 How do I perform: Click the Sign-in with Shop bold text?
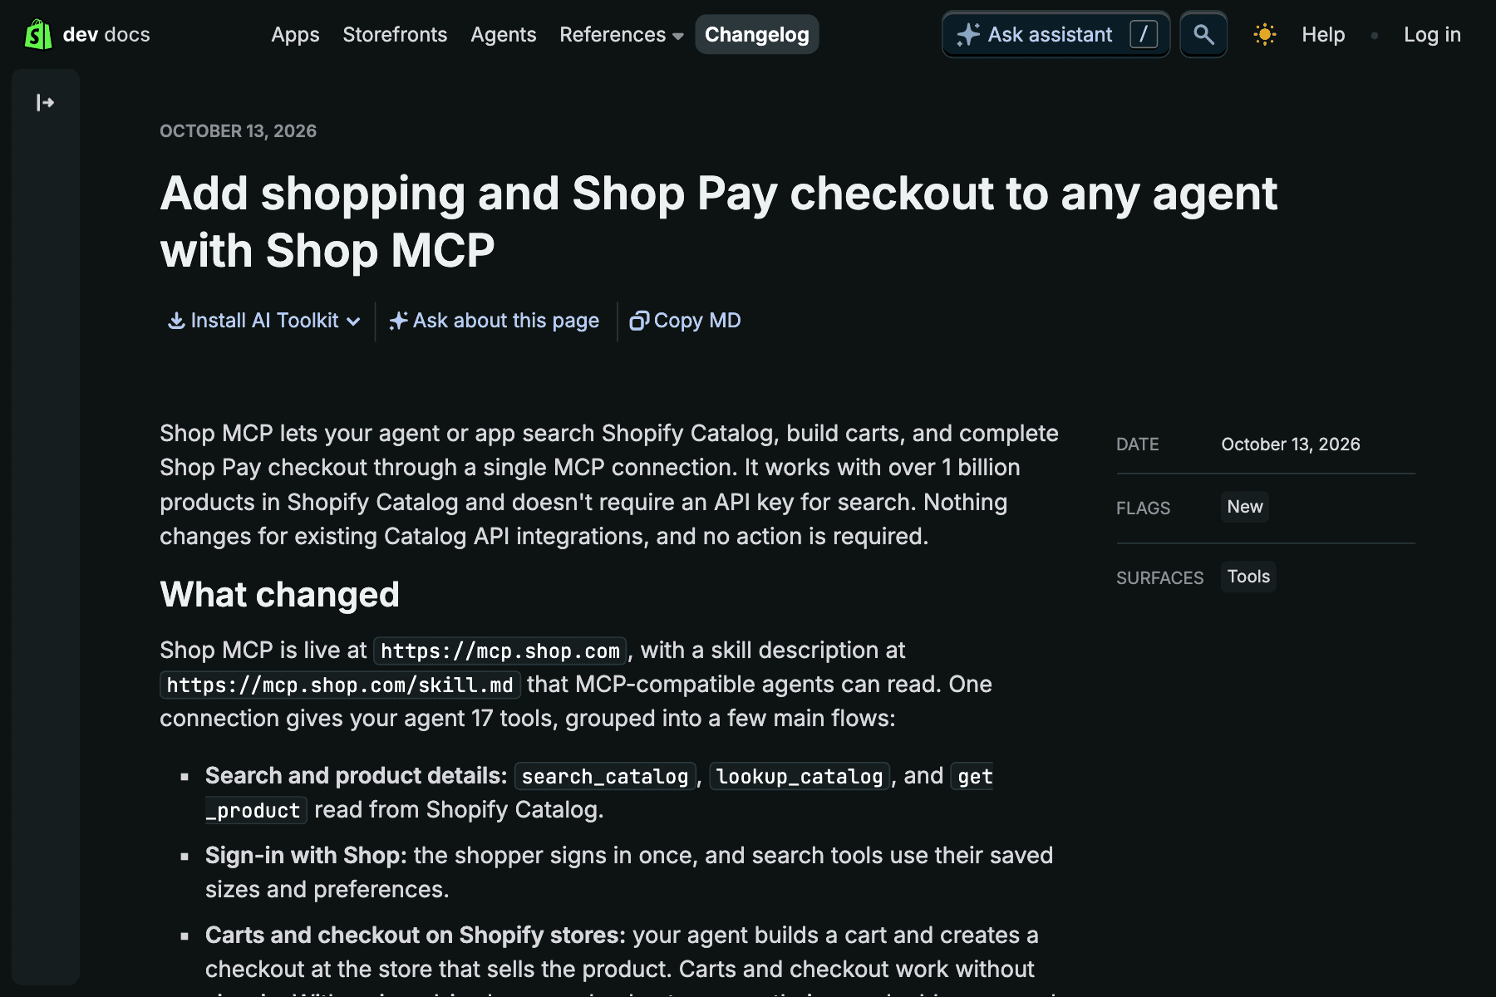coord(306,855)
